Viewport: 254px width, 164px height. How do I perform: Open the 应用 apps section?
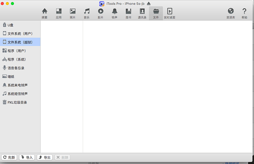[x=59, y=13]
